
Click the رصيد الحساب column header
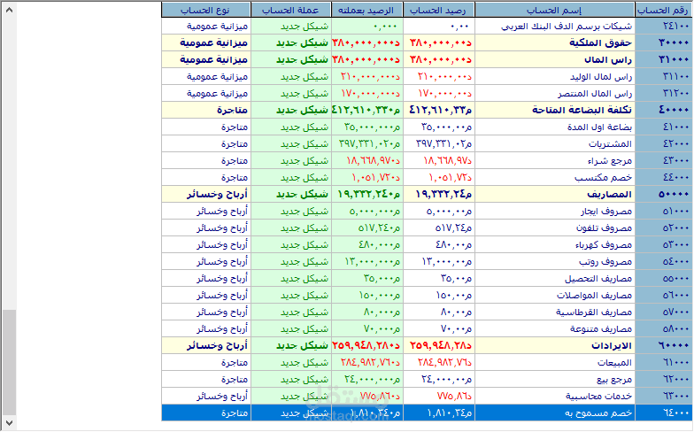pos(439,10)
